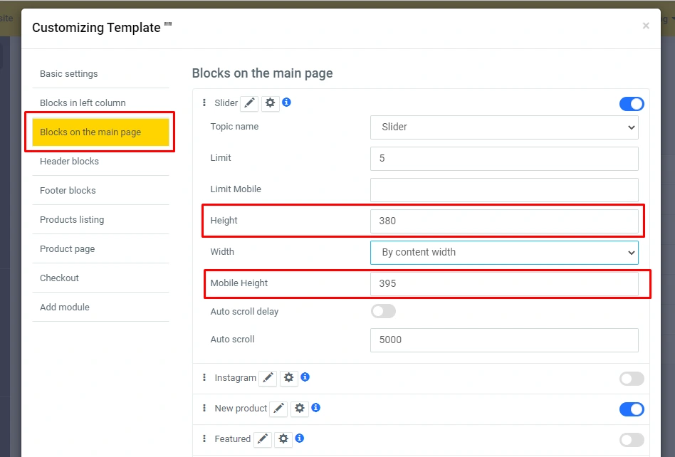The height and width of the screenshot is (457, 675).
Task: Click the Slider block pencil edit icon
Action: [249, 103]
